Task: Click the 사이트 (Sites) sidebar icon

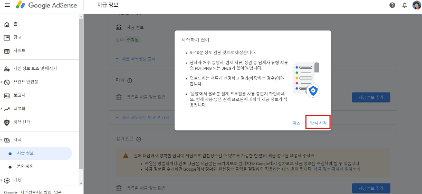Action: coord(7,51)
